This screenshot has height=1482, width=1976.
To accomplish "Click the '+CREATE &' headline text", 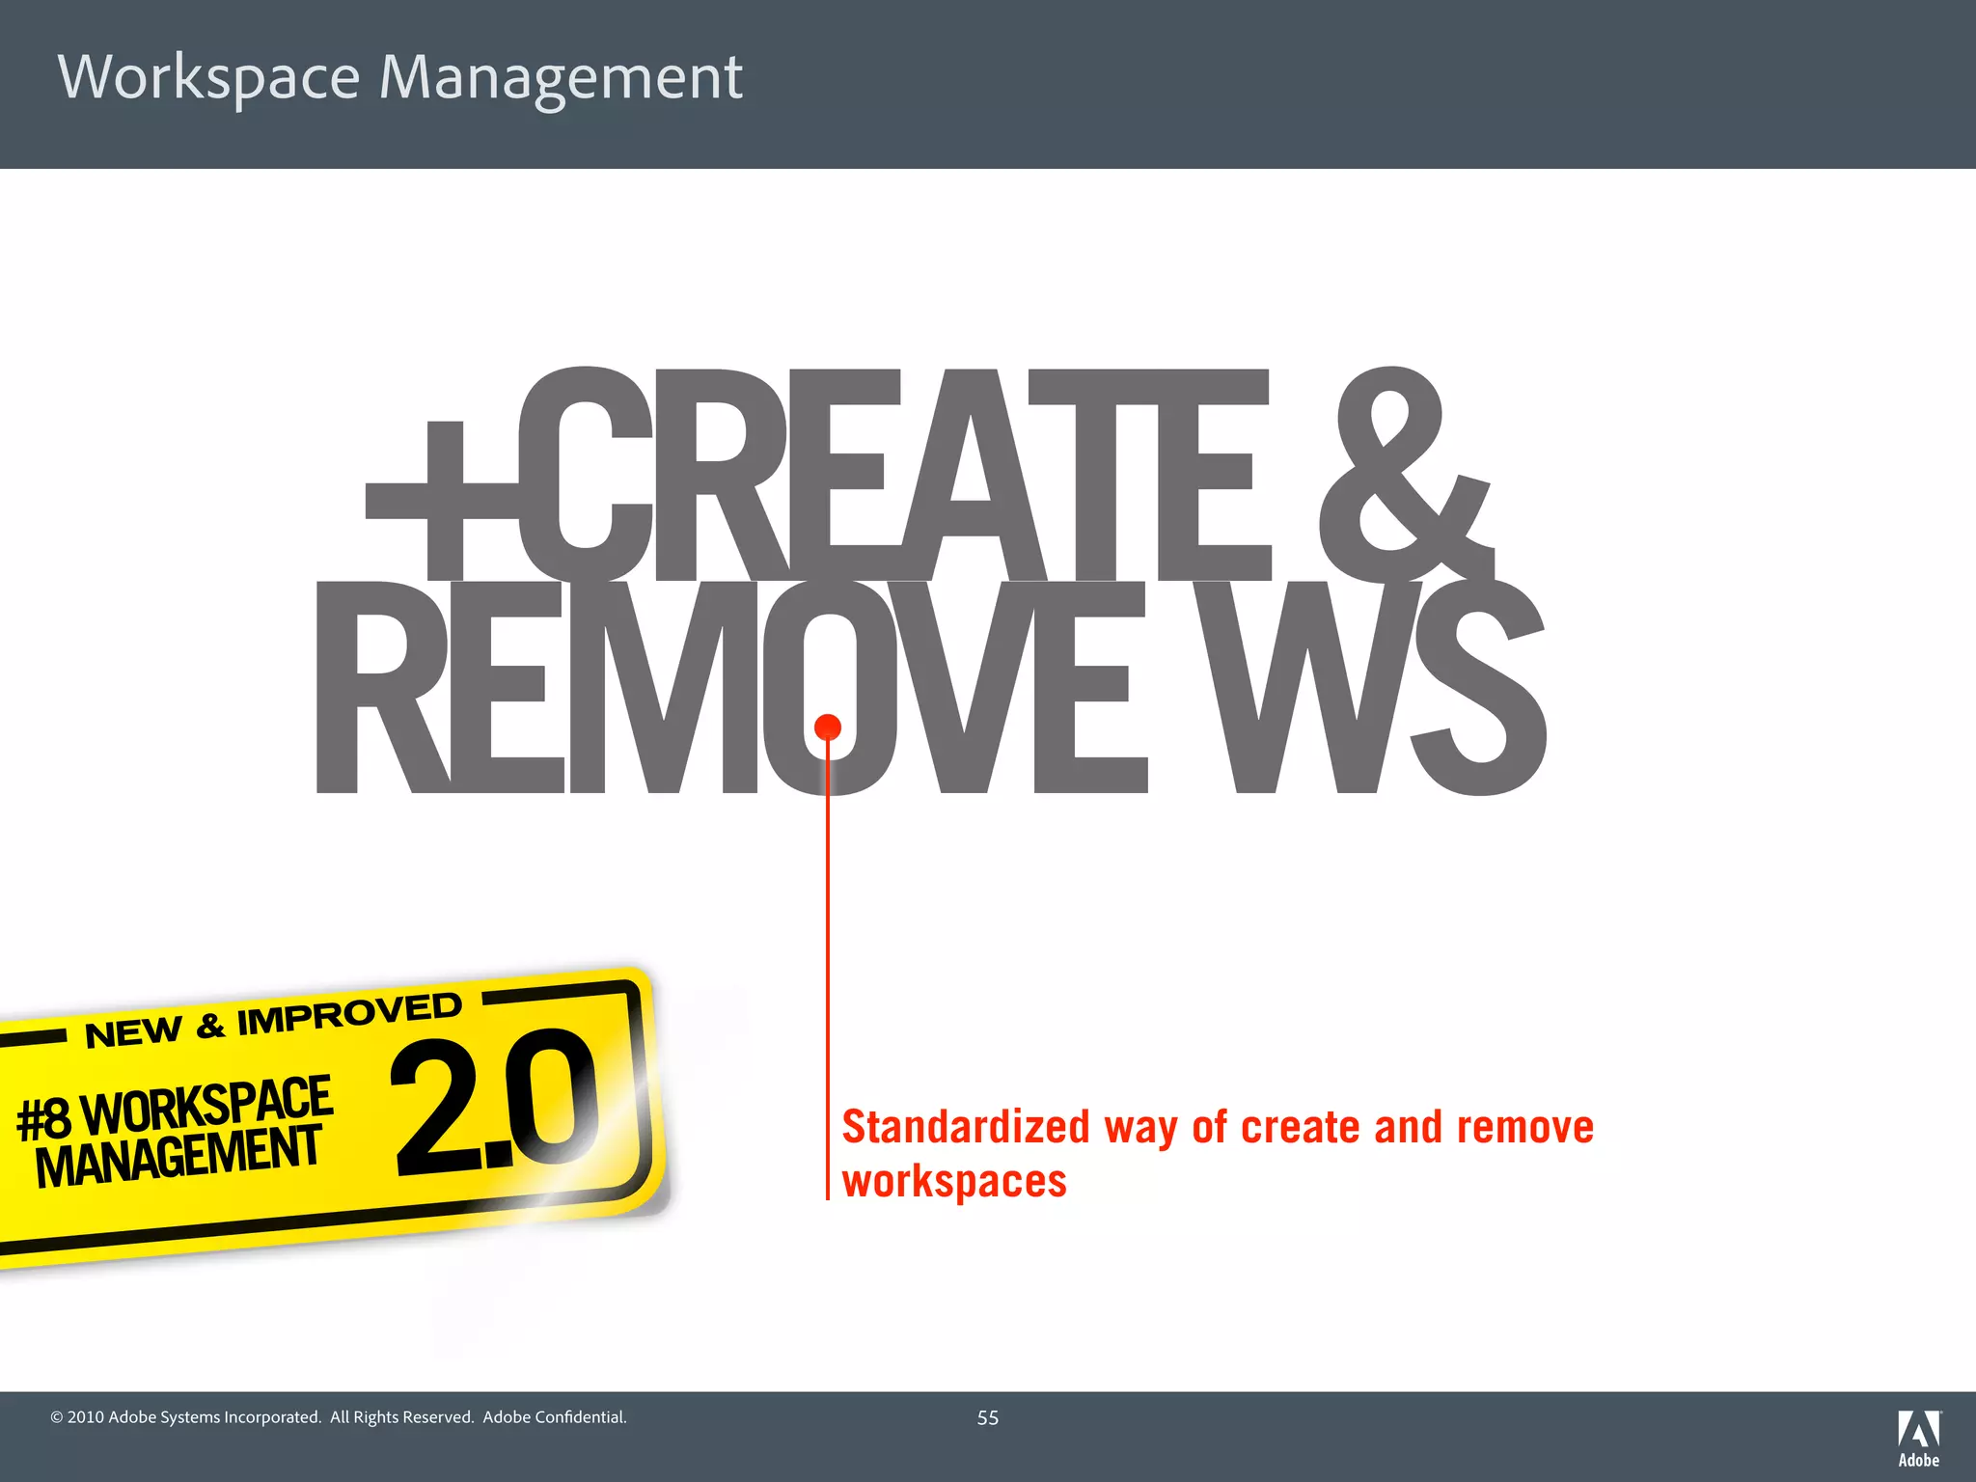I will [x=930, y=474].
